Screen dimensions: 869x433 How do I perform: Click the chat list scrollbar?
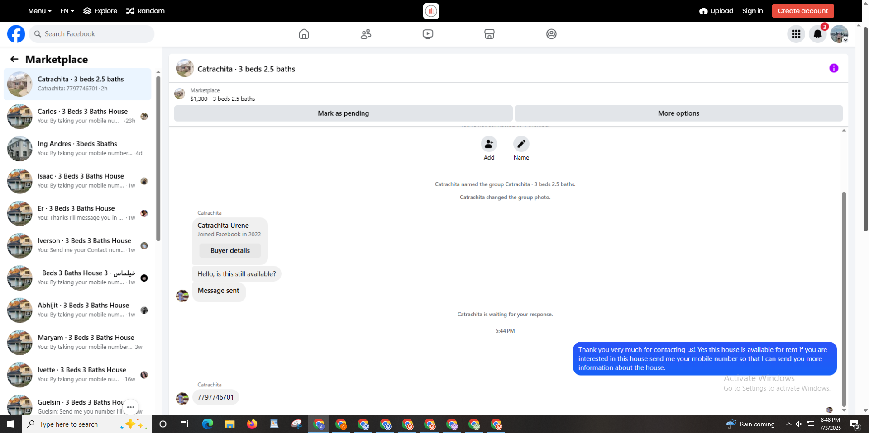(x=158, y=158)
